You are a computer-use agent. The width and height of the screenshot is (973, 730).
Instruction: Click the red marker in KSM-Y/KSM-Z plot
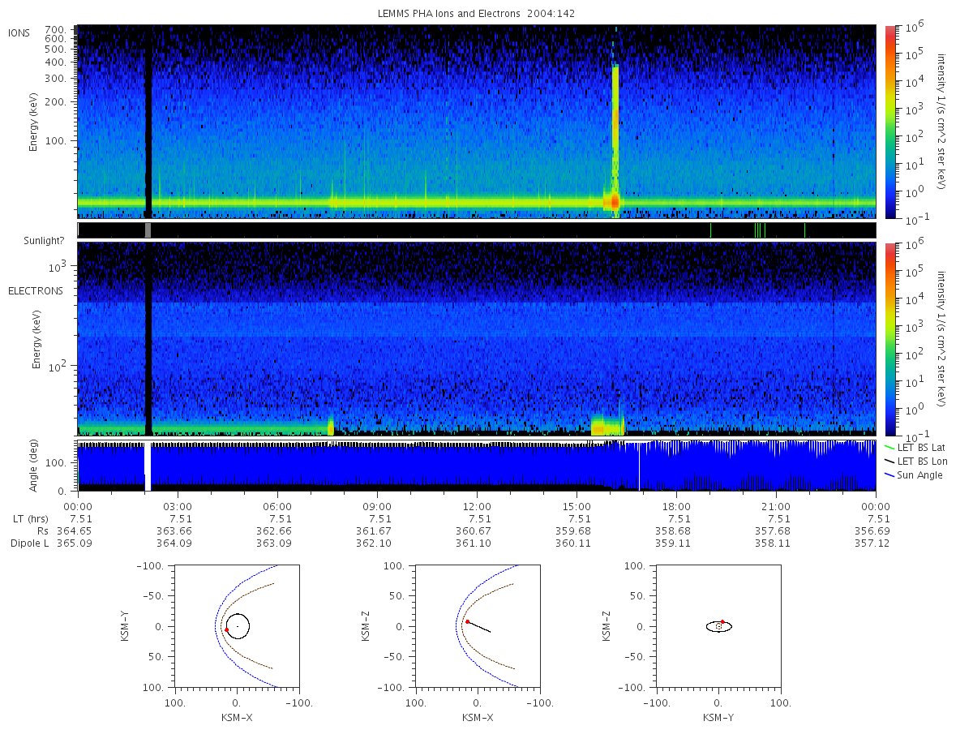722,621
